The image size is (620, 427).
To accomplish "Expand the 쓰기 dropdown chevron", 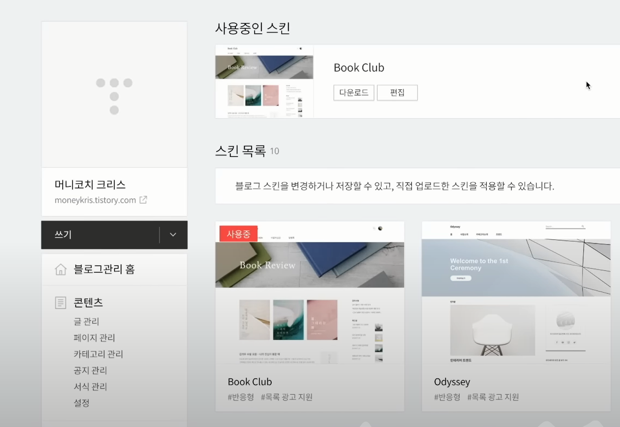I will tap(173, 235).
